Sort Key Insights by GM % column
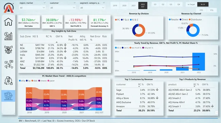 59,36
